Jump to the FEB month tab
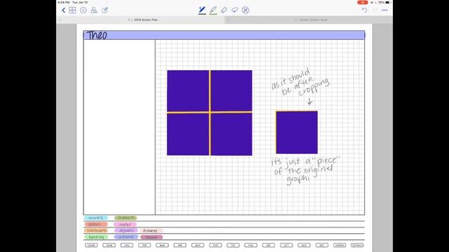The height and width of the screenshot is (252, 449). [145, 245]
